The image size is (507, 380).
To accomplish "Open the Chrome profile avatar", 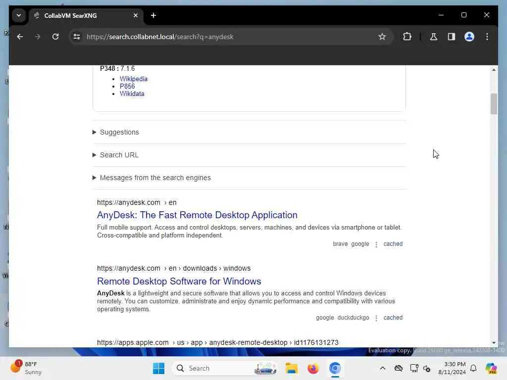I will click(x=469, y=37).
